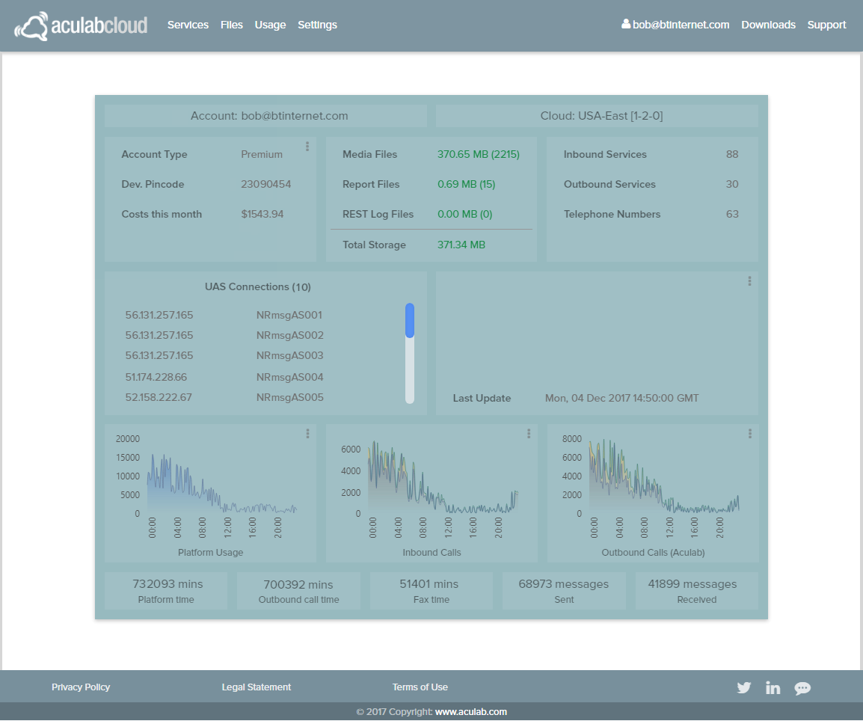Click the IP address 51.174.228.66
863x721 pixels.
pos(156,377)
